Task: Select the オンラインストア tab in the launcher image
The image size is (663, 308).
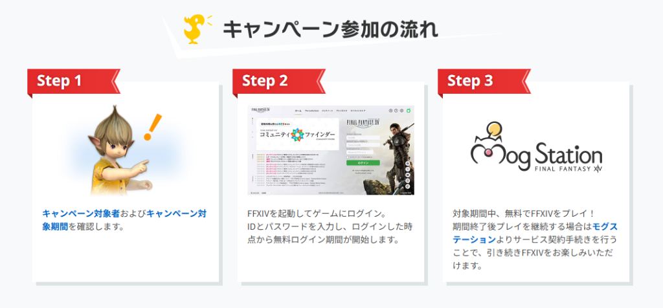Action: [x=357, y=111]
